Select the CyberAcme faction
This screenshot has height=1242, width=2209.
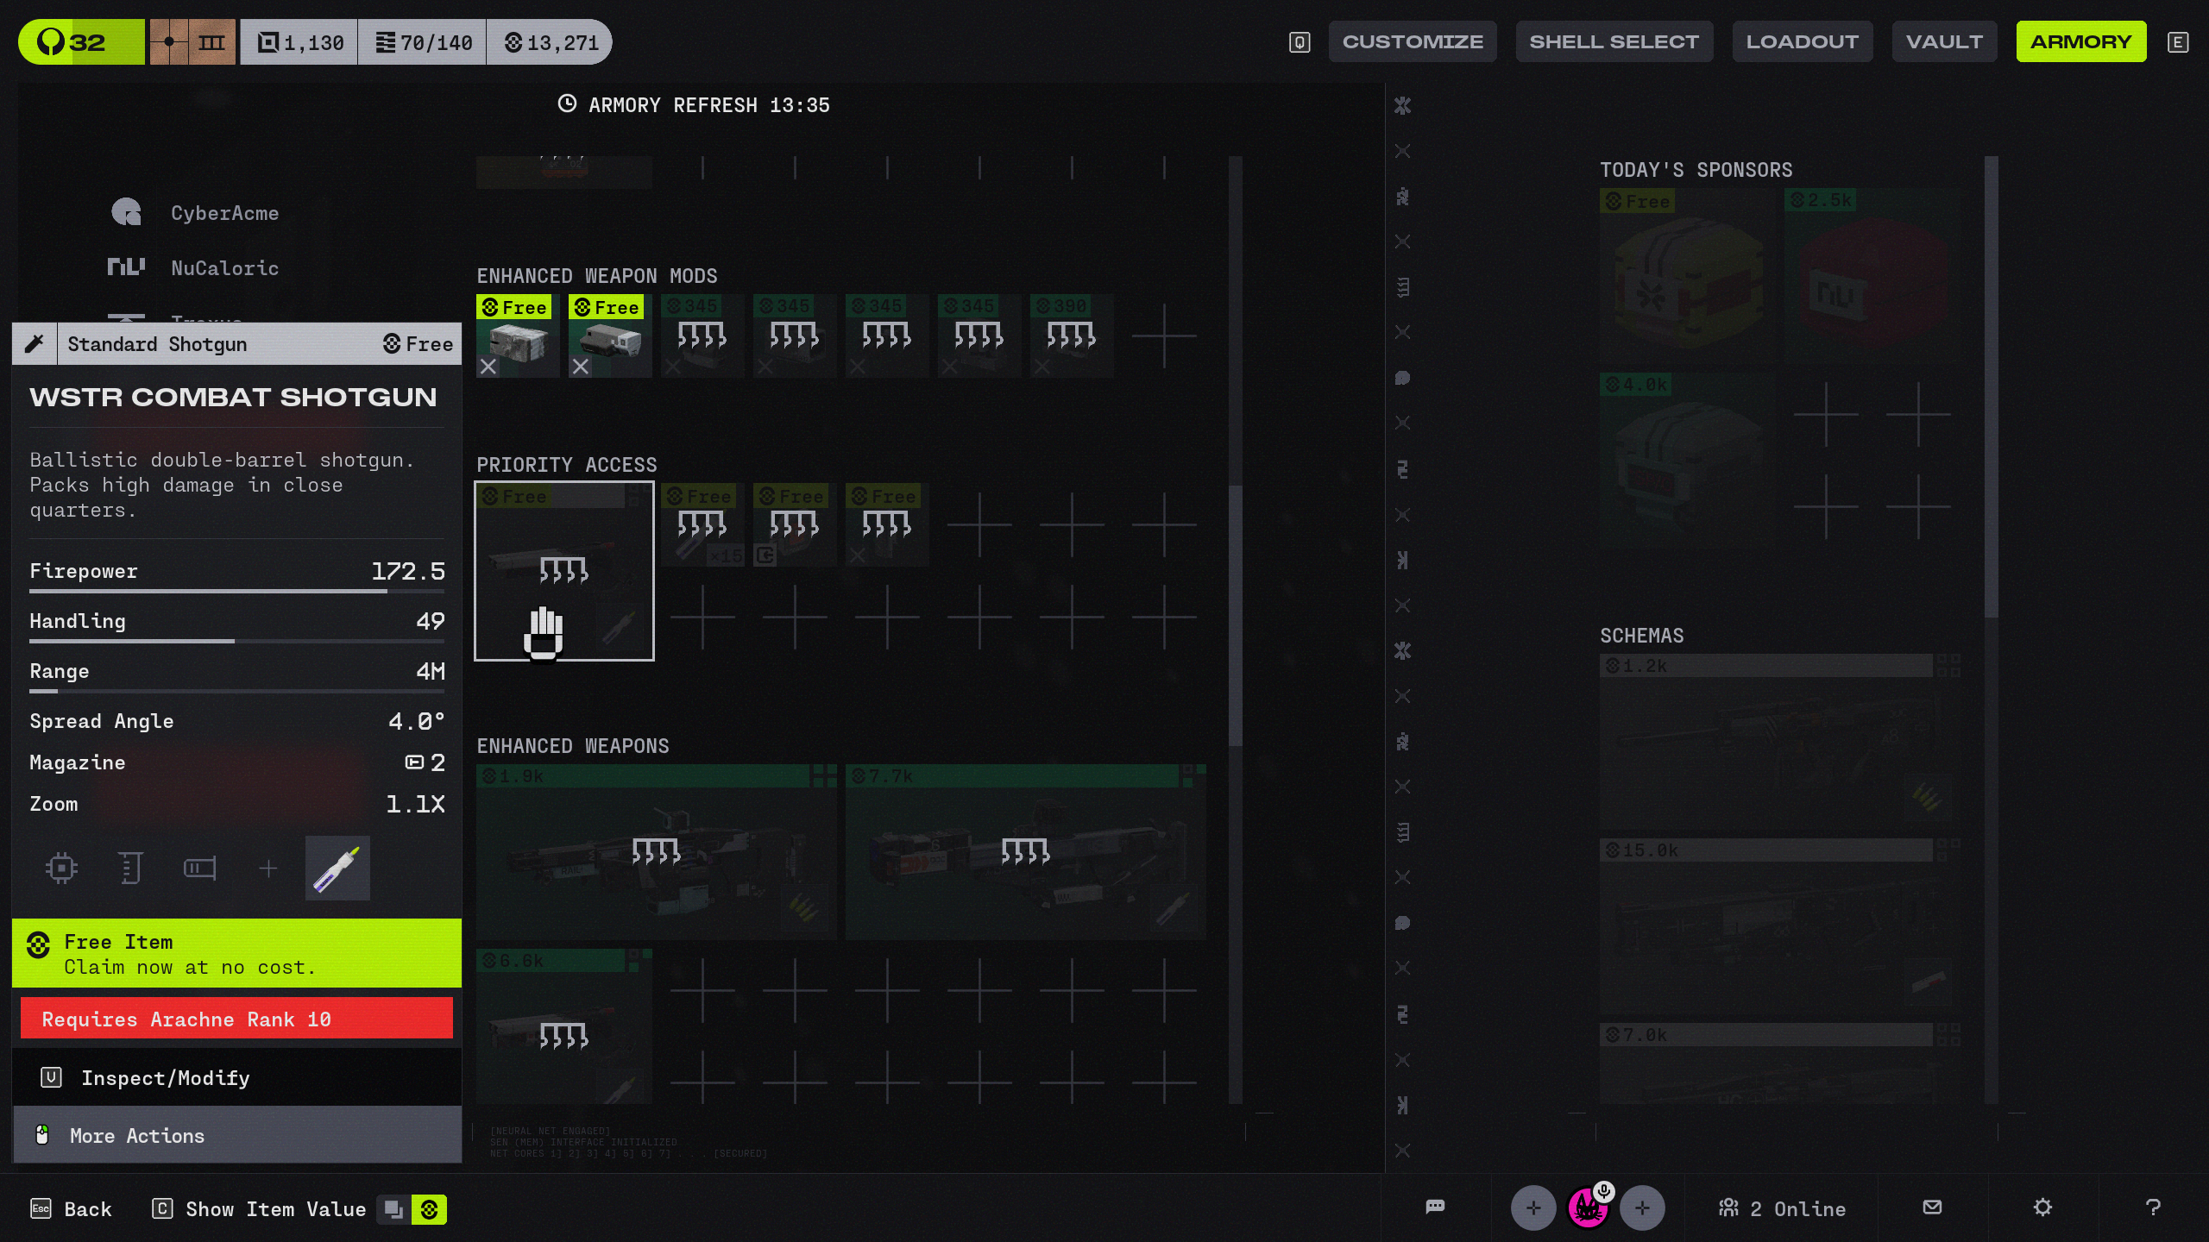coord(223,213)
